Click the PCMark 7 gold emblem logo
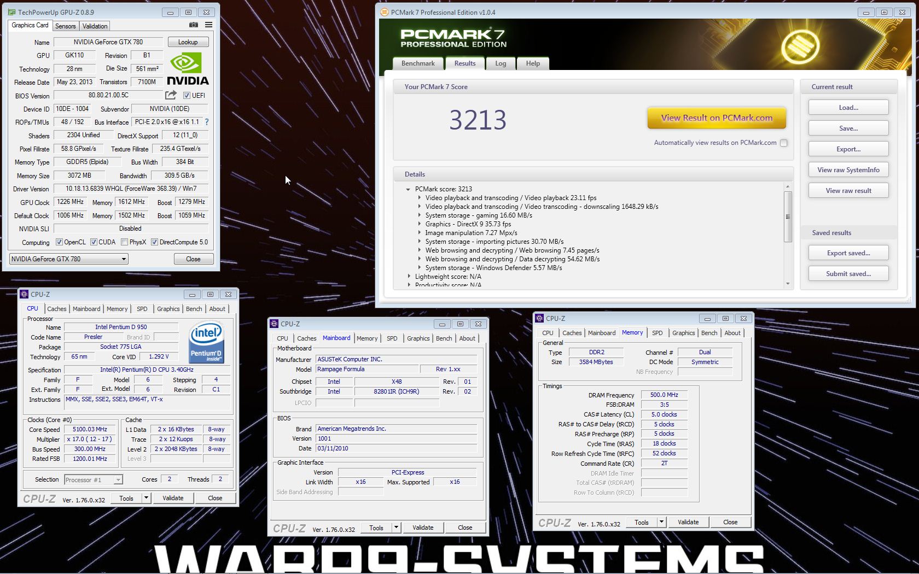This screenshot has width=919, height=574. click(800, 46)
